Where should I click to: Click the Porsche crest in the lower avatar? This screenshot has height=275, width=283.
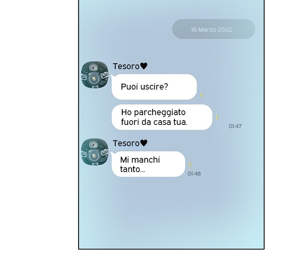tap(94, 156)
